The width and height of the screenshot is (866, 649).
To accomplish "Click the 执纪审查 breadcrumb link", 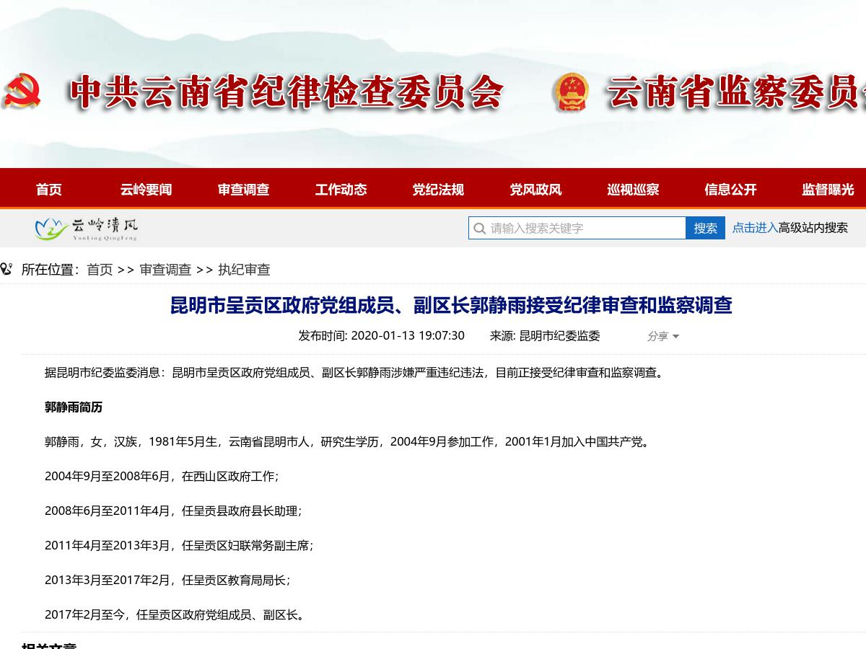I will (244, 270).
